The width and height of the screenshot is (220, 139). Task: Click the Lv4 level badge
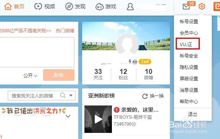145,62
